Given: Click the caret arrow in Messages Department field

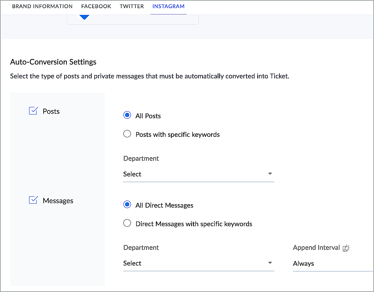Looking at the screenshot, I should point(270,263).
